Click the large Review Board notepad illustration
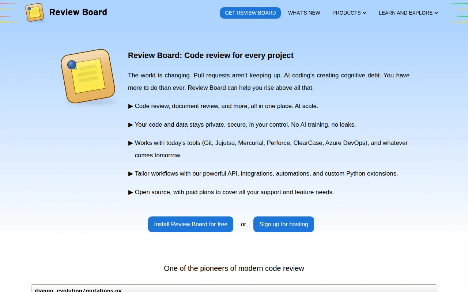The width and height of the screenshot is (468, 292). [x=88, y=76]
